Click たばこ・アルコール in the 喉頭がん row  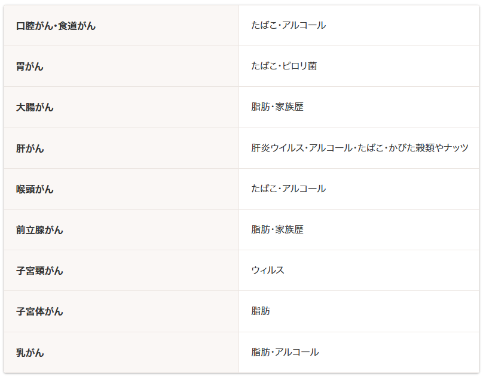pos(288,188)
